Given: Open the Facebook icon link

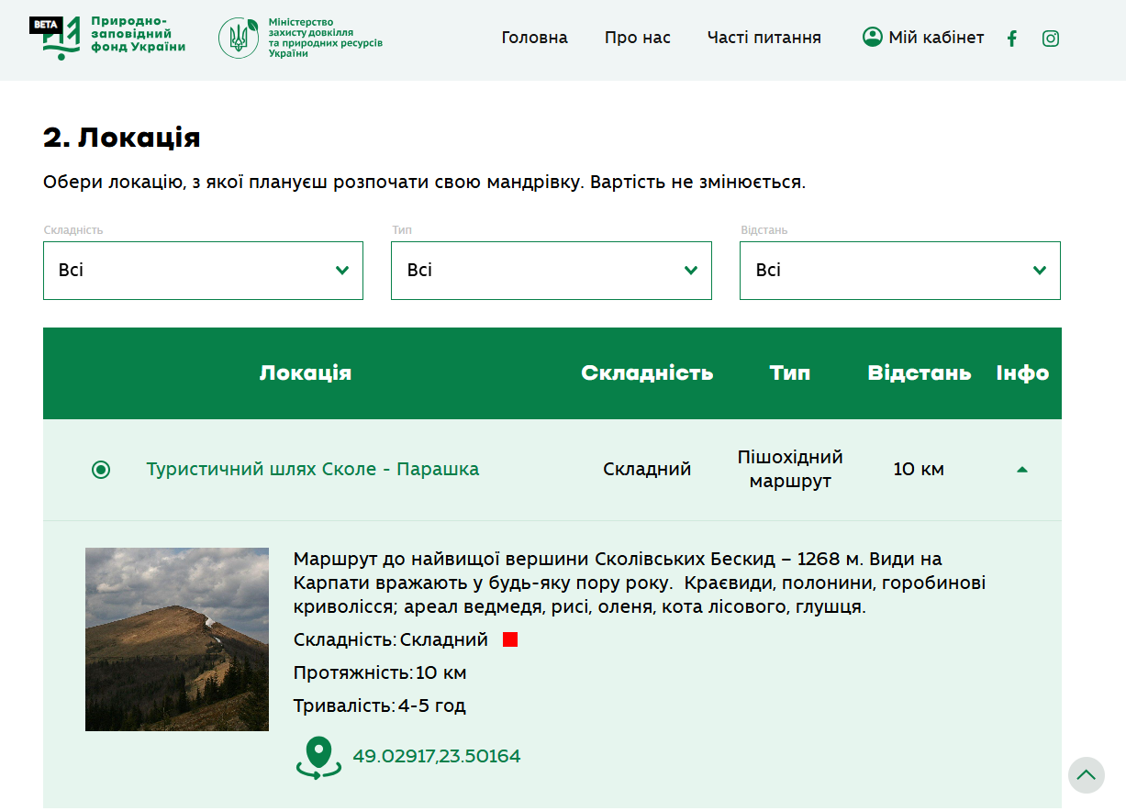Looking at the screenshot, I should point(1012,39).
